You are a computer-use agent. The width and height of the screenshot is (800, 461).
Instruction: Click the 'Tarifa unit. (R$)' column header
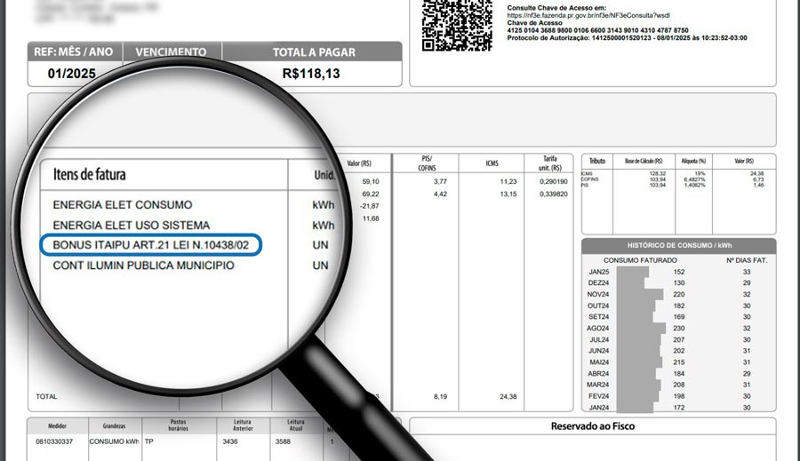pos(550,163)
